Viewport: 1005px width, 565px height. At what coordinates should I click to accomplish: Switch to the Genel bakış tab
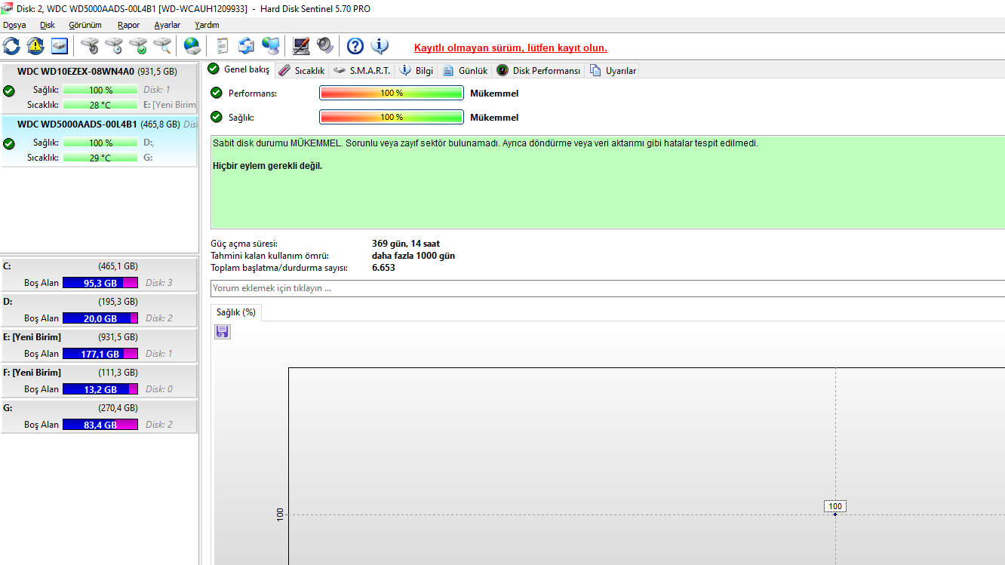coord(239,69)
